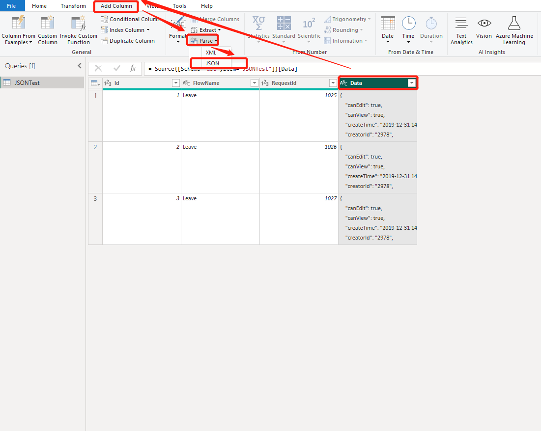Open Custom Column dialog
Image resolution: width=541 pixels, height=431 pixels.
pyautogui.click(x=47, y=29)
